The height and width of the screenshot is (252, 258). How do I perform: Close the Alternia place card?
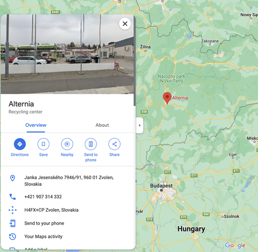click(125, 24)
